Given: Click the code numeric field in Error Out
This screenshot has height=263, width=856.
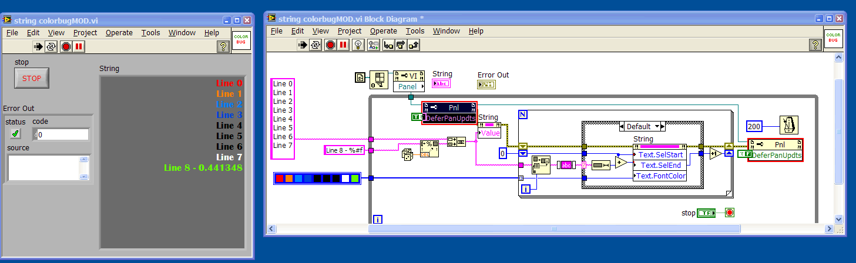Looking at the screenshot, I should (62, 135).
